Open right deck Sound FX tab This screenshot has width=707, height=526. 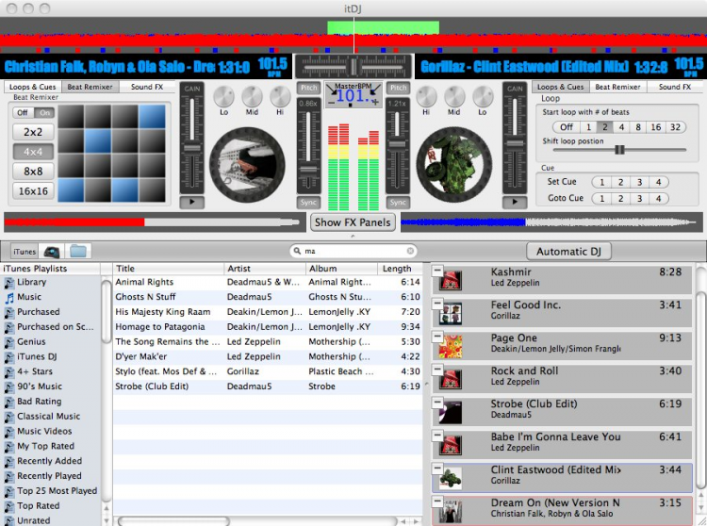coord(675,87)
